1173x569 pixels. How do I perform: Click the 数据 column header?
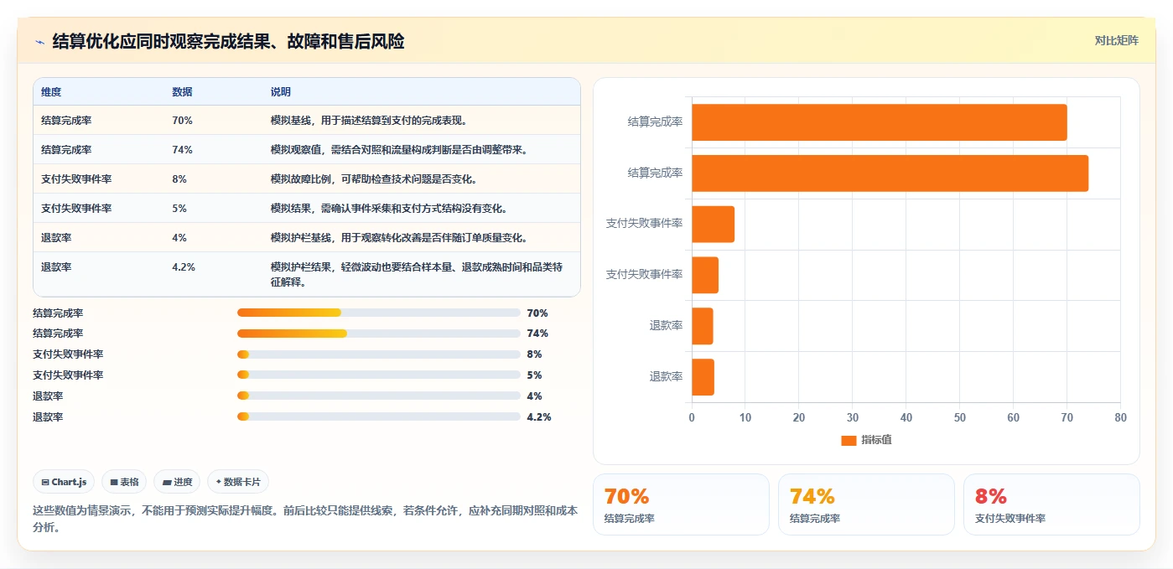coord(182,92)
